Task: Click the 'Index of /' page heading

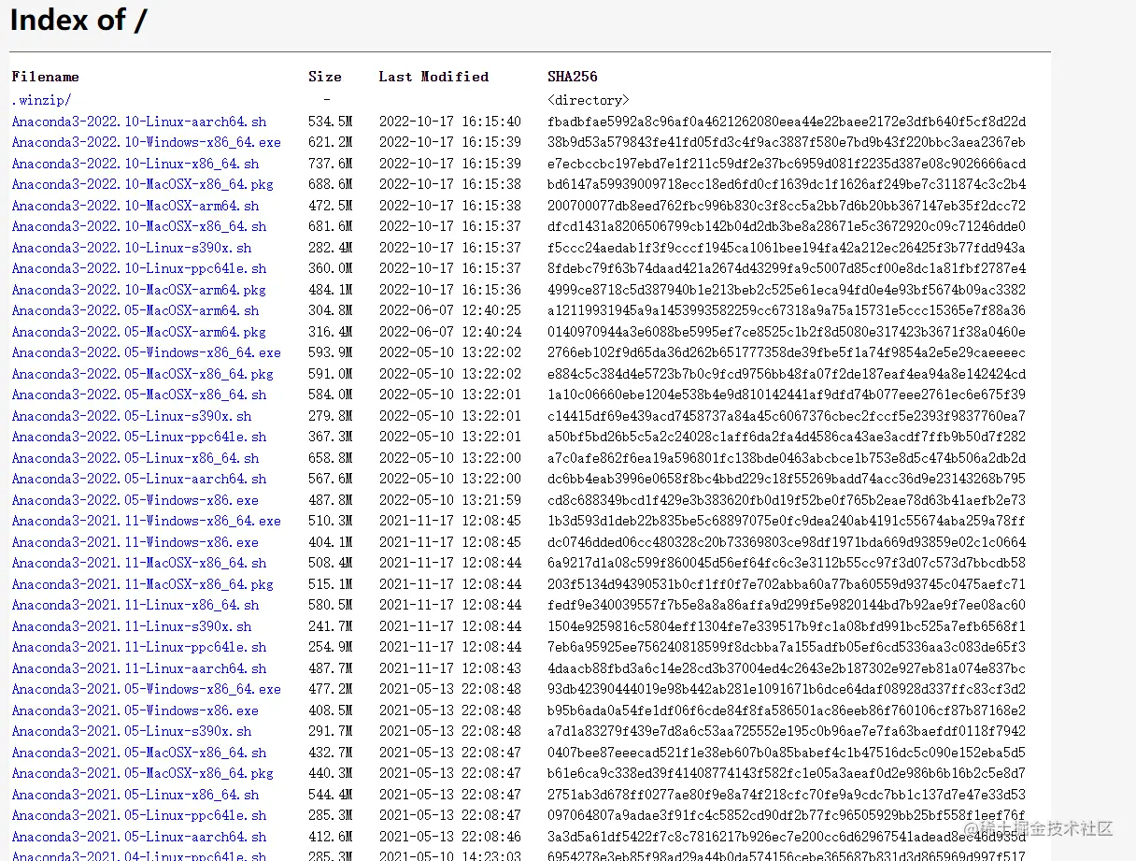Action: coord(78,20)
